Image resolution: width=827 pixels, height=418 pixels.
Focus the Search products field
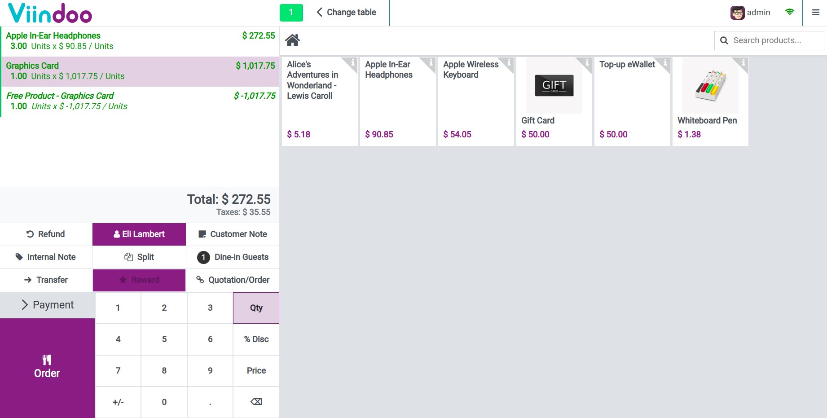769,40
